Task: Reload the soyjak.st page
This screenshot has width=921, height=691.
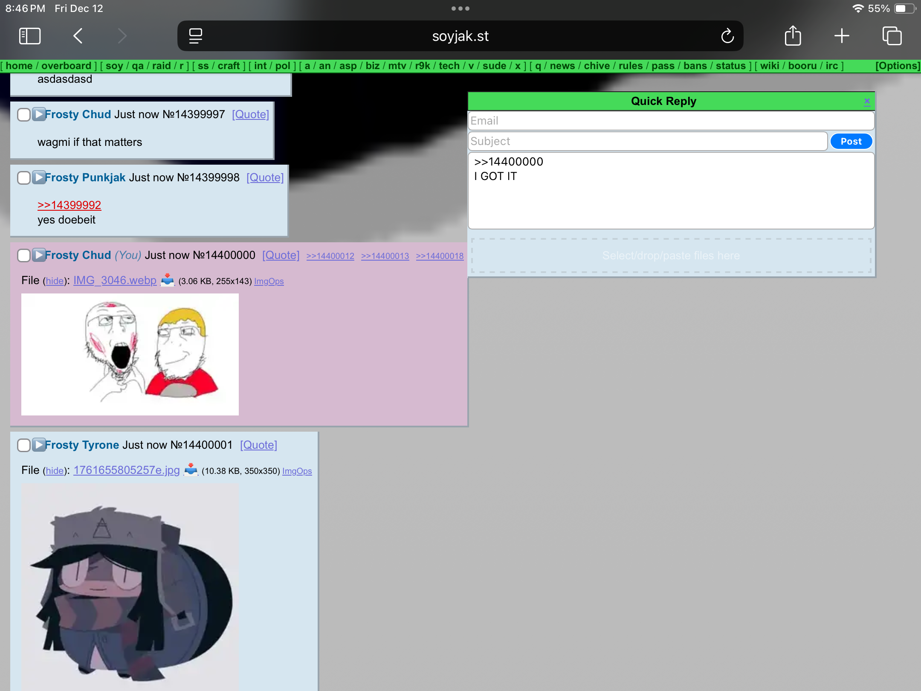Action: click(727, 36)
